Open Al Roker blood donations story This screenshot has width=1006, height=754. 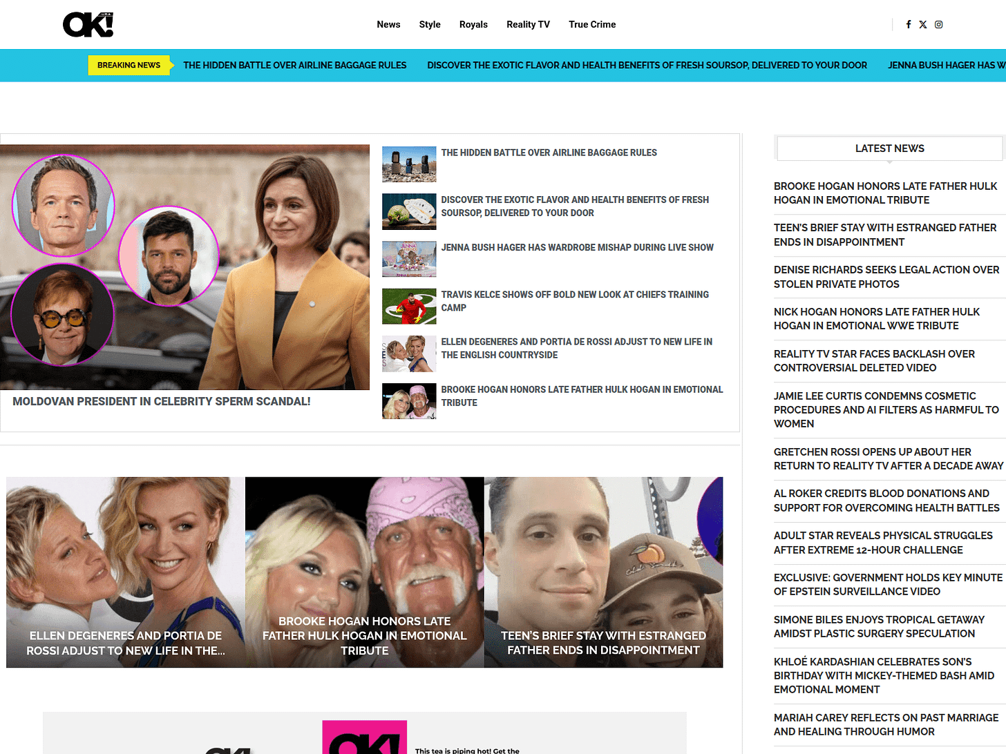click(886, 501)
